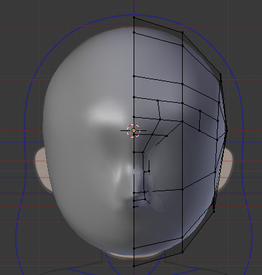Select the outermost vertex at the head's side
262x275 pixels.
click(x=227, y=131)
